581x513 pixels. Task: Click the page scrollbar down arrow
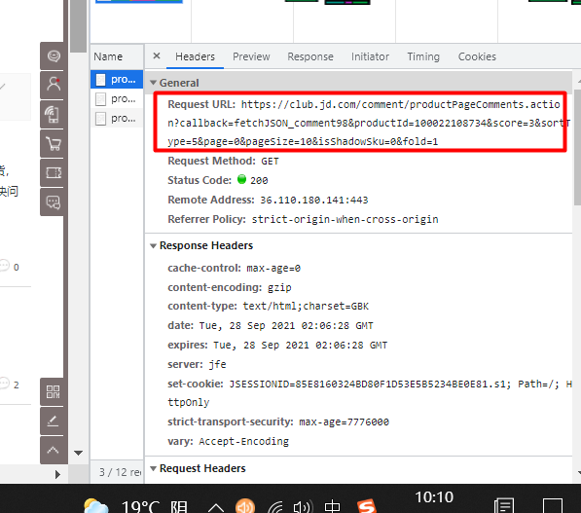[78, 453]
